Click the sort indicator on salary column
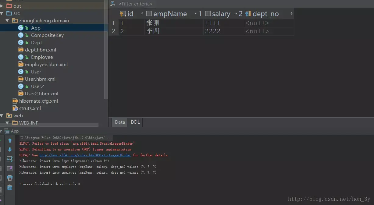 coord(239,13)
